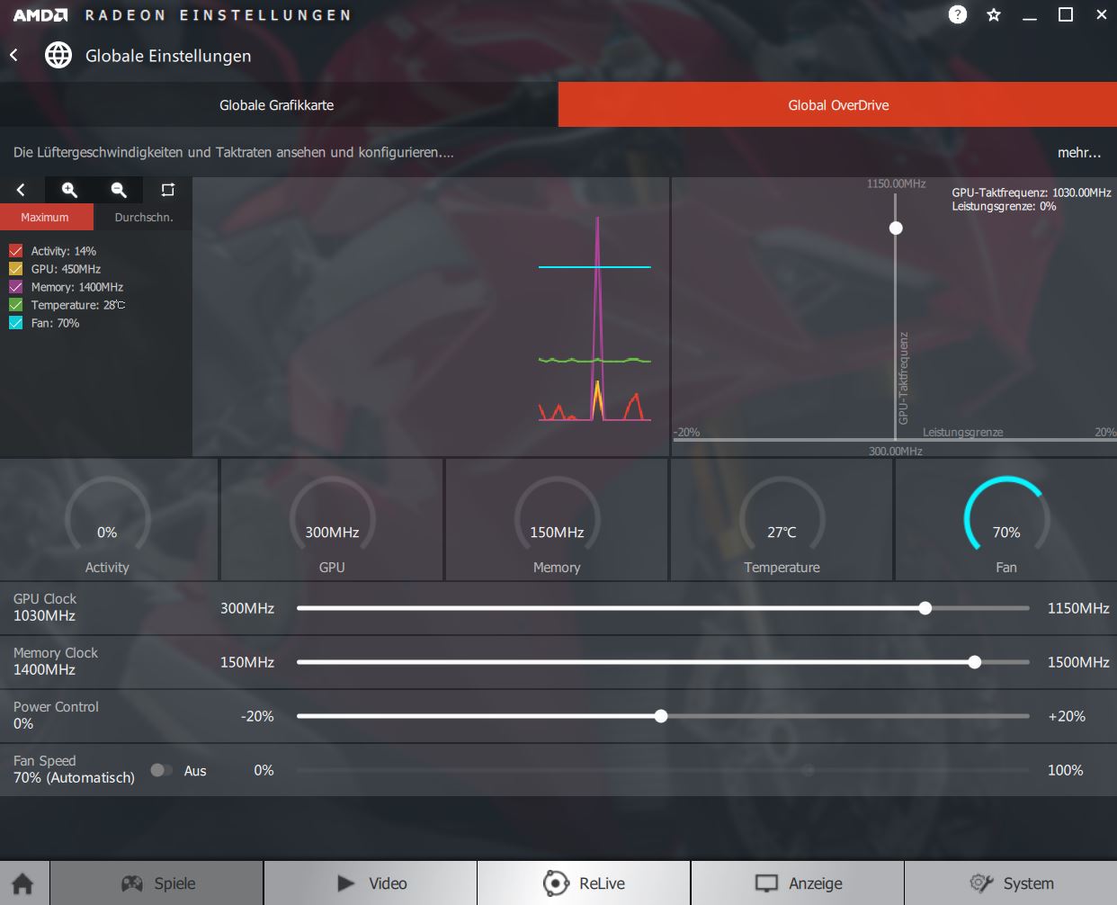Go back using the header arrow

pyautogui.click(x=13, y=55)
